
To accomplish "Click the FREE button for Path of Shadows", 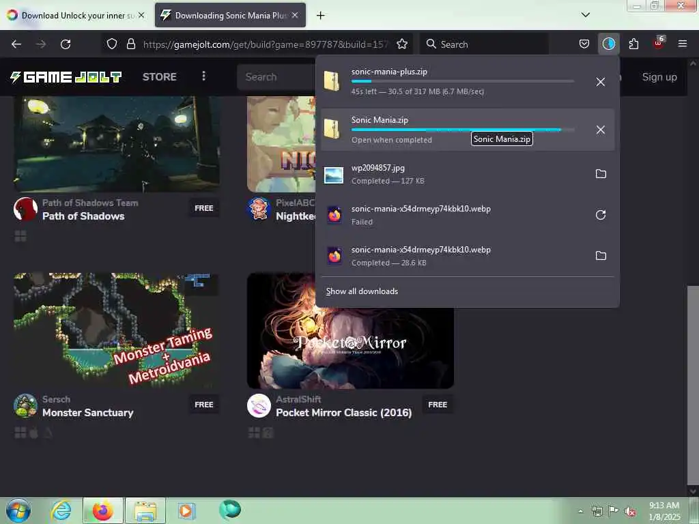I will click(x=203, y=208).
